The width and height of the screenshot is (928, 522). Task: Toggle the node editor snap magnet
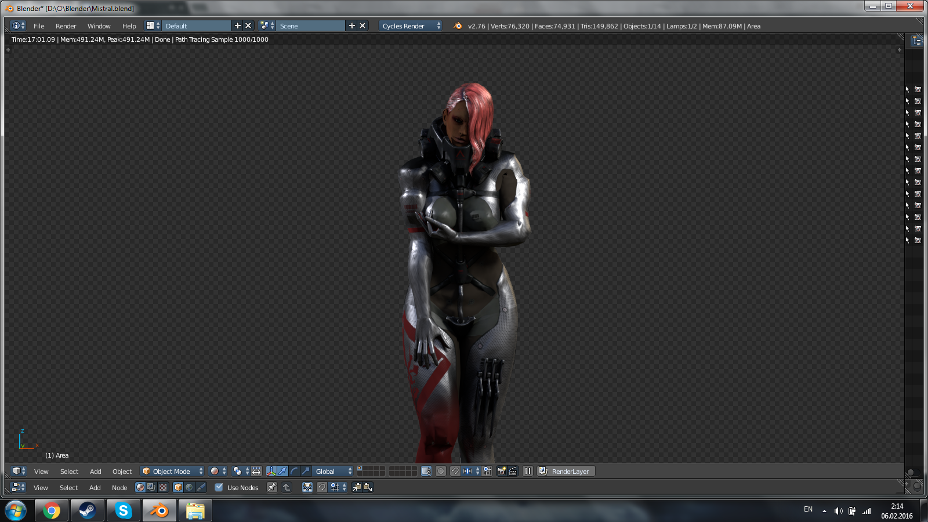click(322, 487)
